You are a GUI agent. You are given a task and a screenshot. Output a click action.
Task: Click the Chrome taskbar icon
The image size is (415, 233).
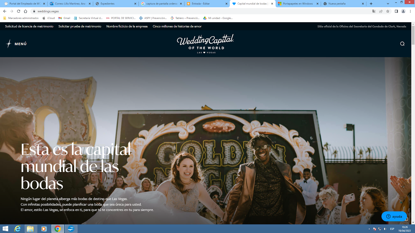58,229
